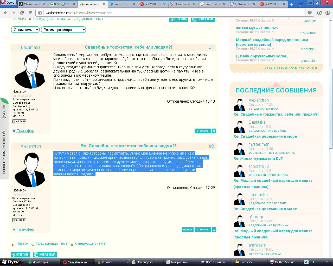Open the Opera tab menu icon
Viewport: 333px width, 266px height.
[301, 4]
